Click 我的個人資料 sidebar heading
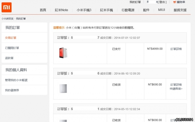The image size is (195, 122). pos(16,70)
